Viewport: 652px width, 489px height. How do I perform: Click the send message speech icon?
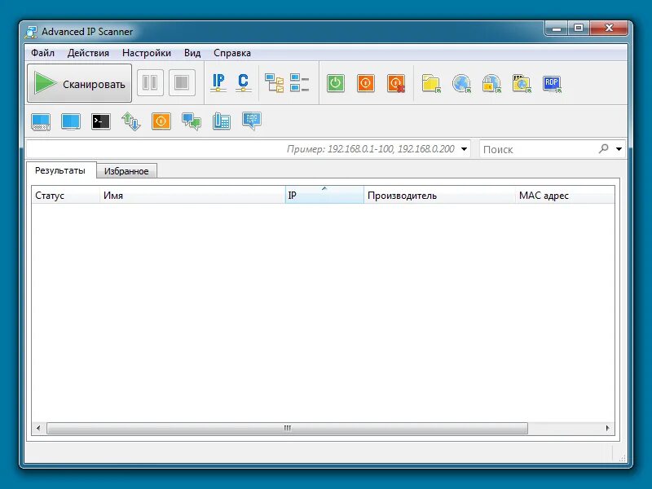252,121
